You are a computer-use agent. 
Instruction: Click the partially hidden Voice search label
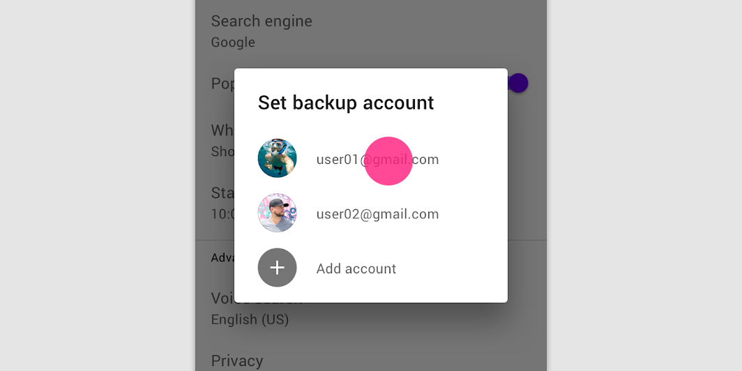pyautogui.click(x=222, y=298)
